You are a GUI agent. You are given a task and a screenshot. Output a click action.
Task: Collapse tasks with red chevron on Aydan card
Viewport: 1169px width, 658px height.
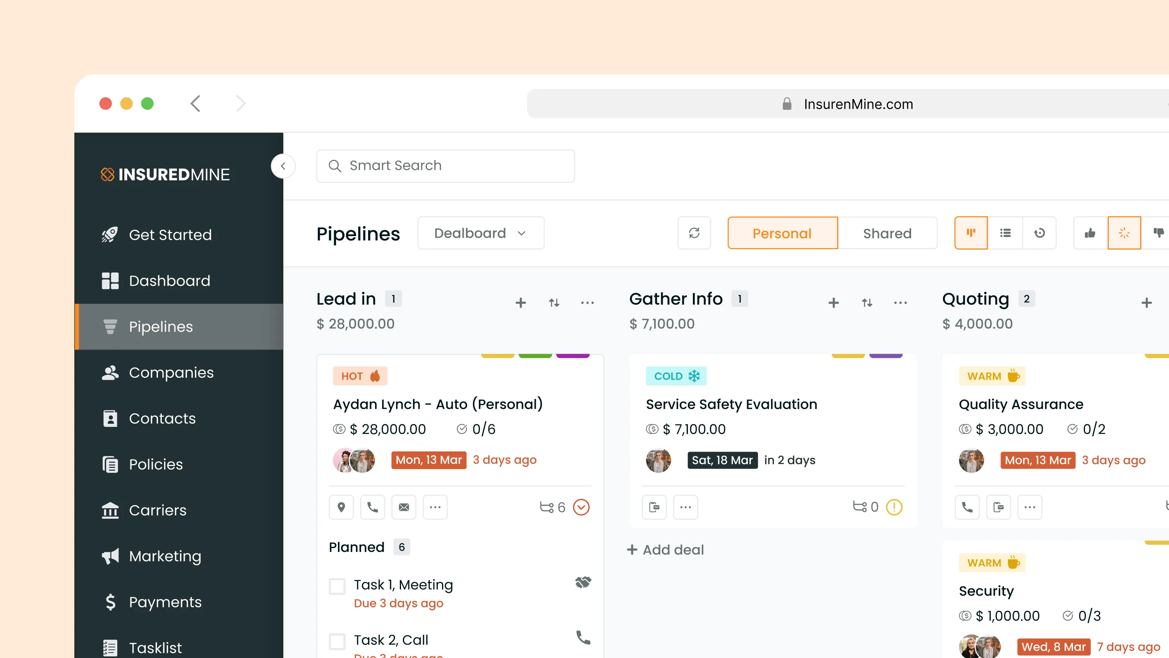(581, 507)
